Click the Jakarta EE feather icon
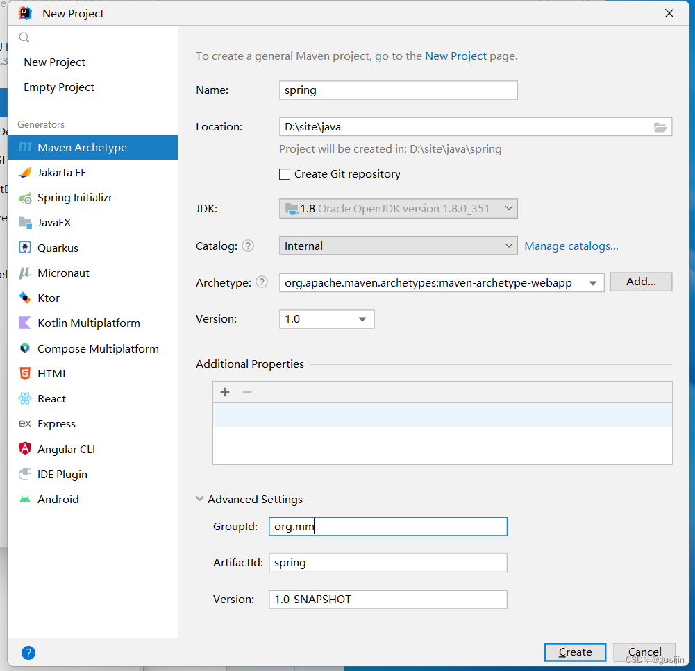The height and width of the screenshot is (671, 695). 25,172
